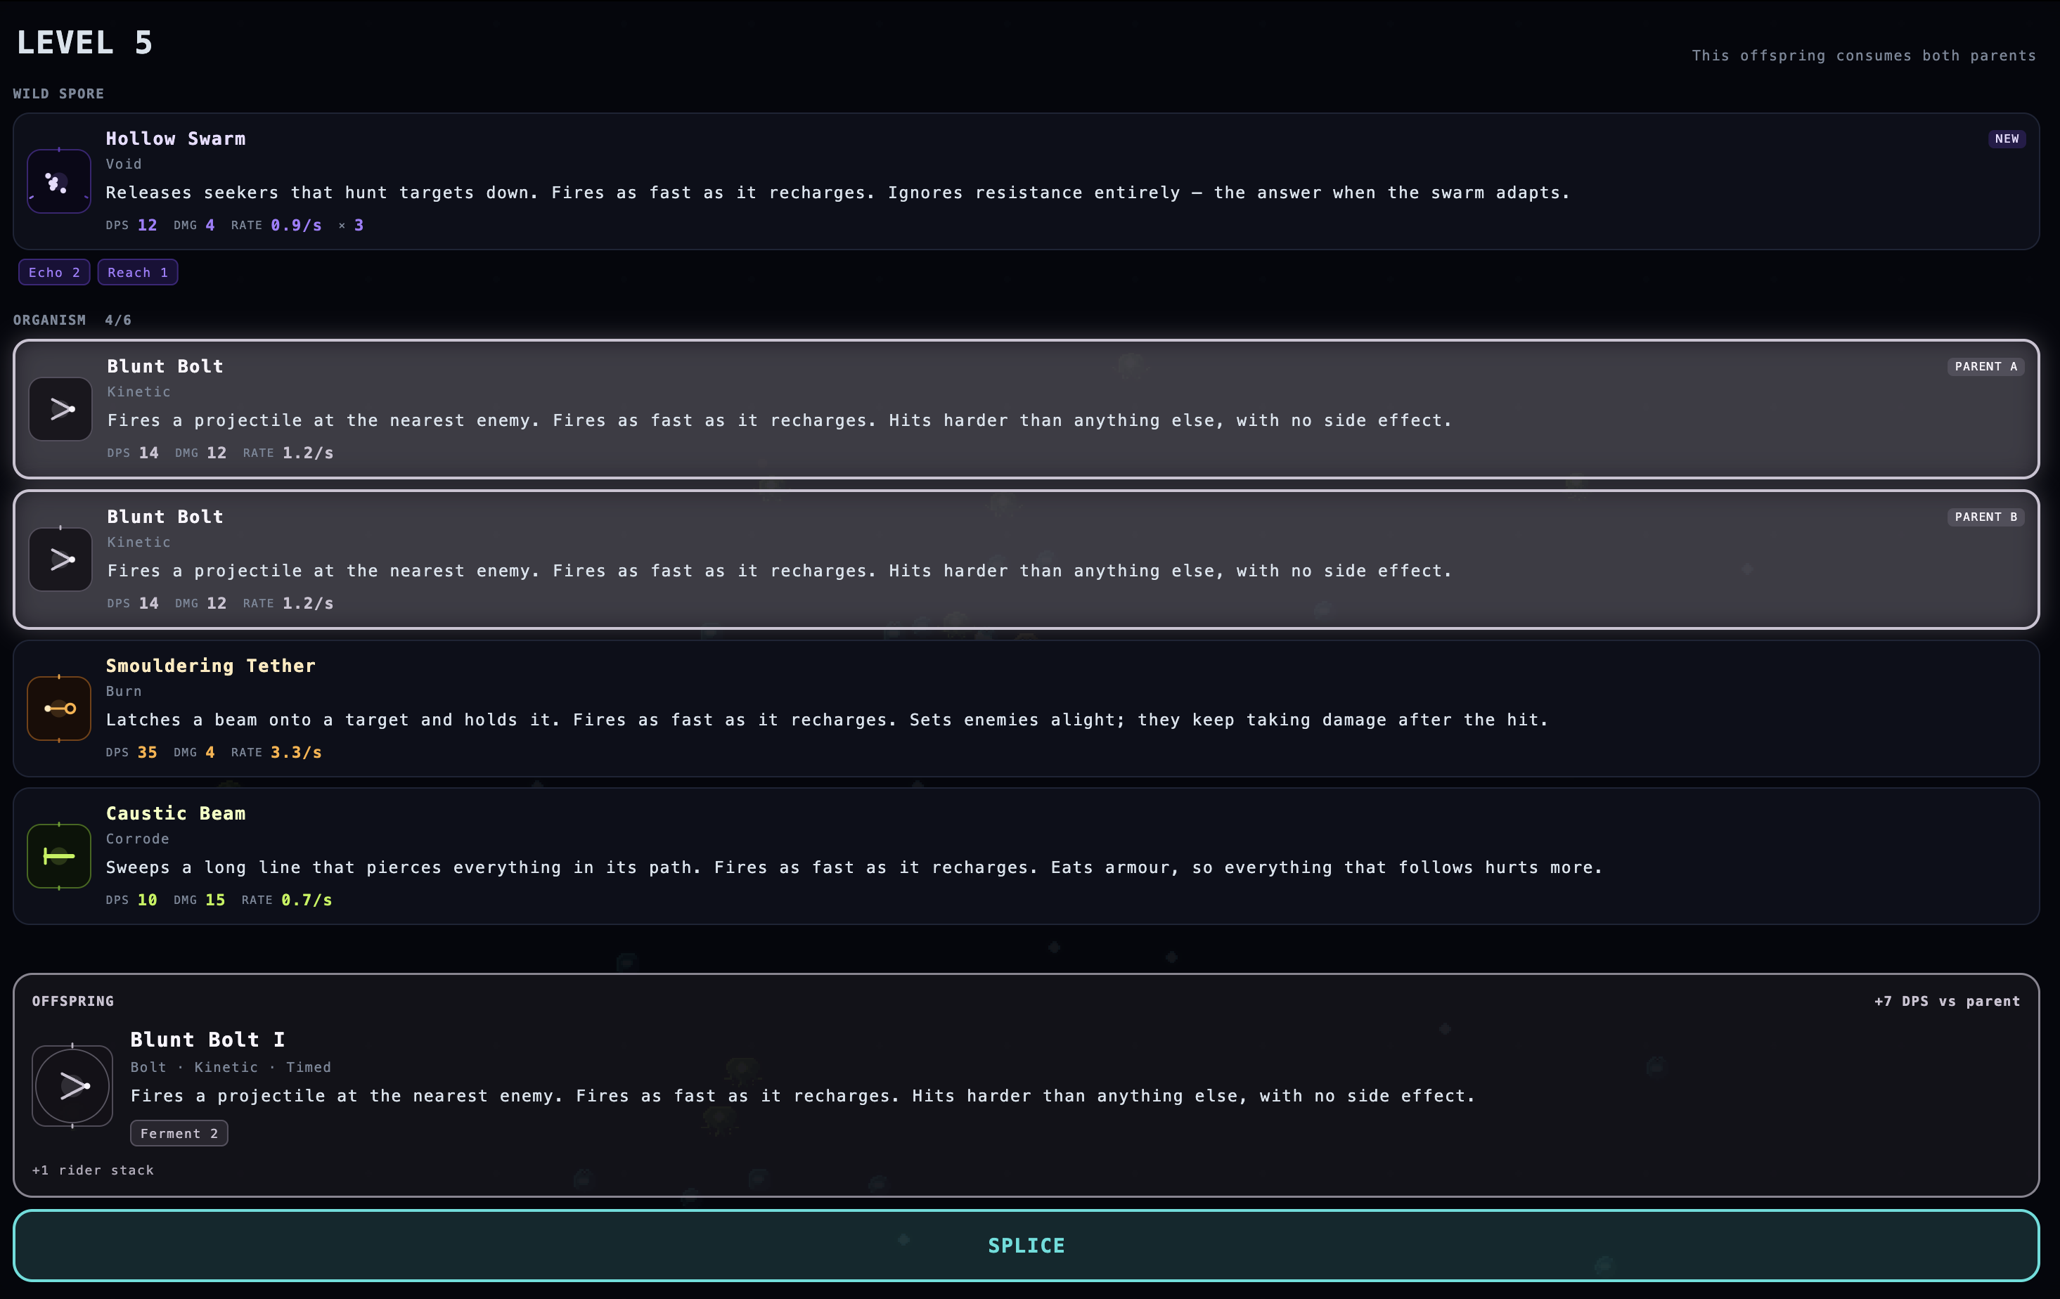
Task: Click the Smouldering Tether beam icon
Action: coord(59,708)
